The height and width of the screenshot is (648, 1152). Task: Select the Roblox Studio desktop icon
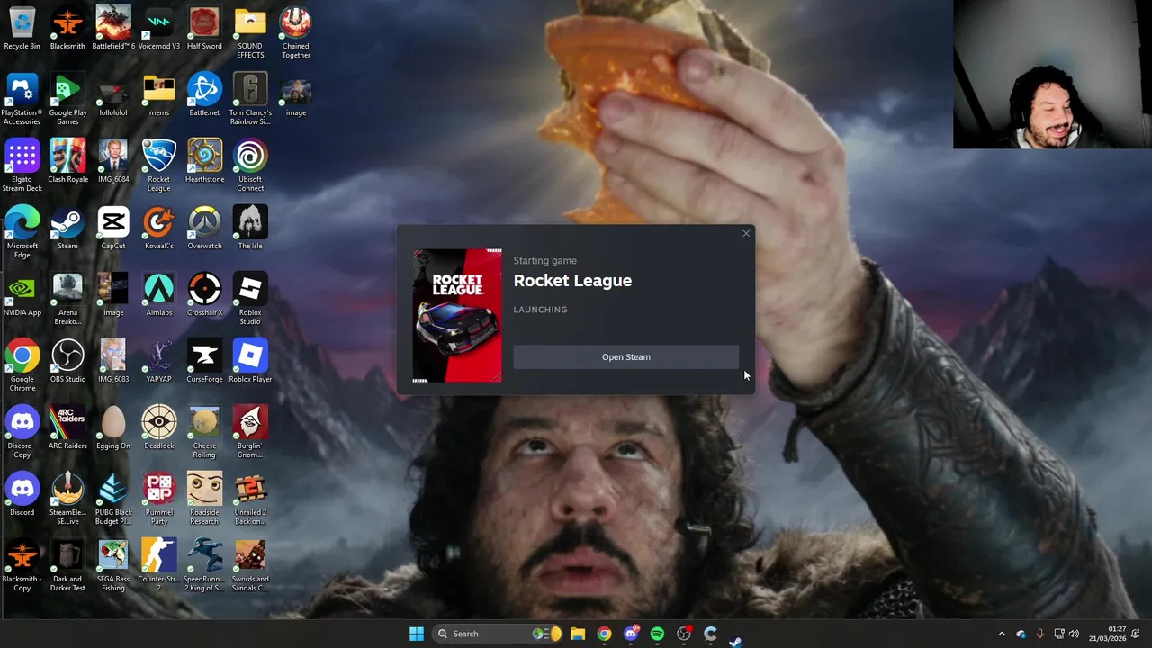tap(250, 300)
